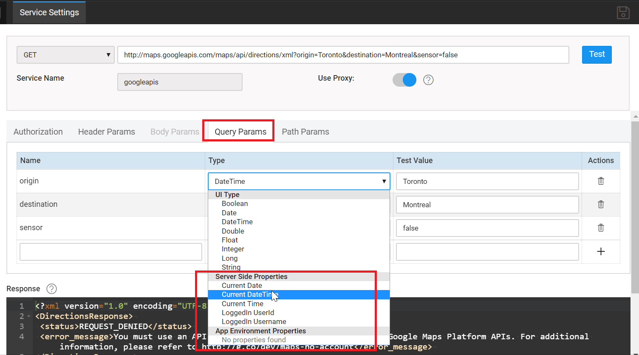Screen dimensions: 639x355
Task: Go to Path Params tab
Action: 305,132
